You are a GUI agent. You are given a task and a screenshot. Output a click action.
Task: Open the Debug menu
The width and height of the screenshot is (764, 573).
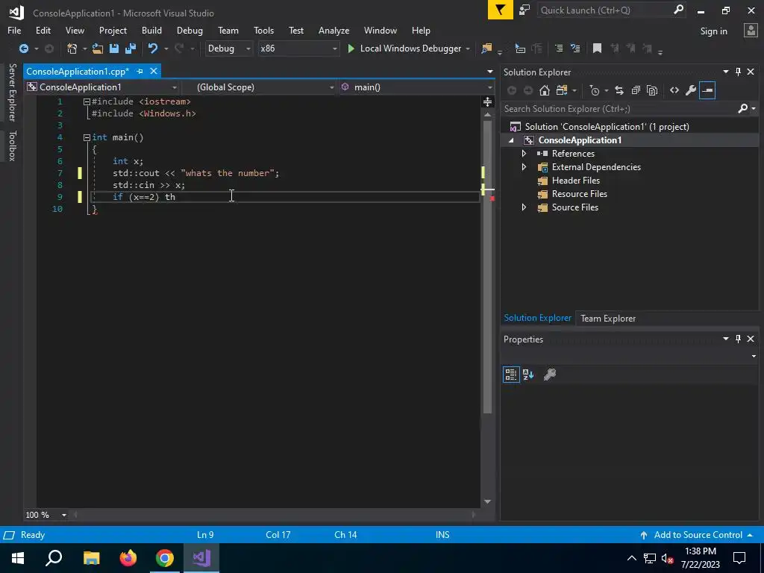(x=190, y=30)
